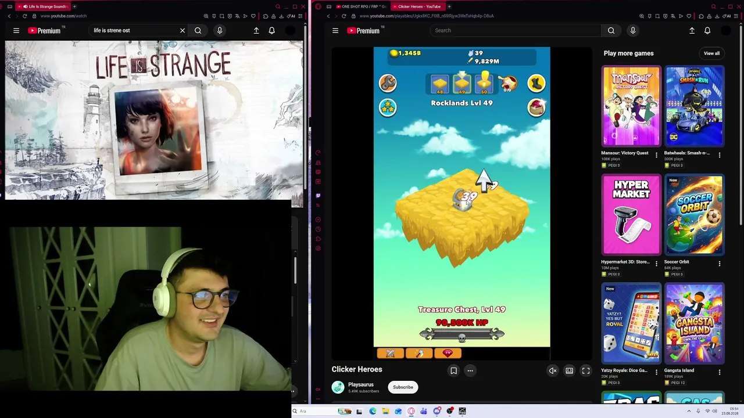Open more options for Gangsta Island
This screenshot has width=744, height=418.
[720, 372]
